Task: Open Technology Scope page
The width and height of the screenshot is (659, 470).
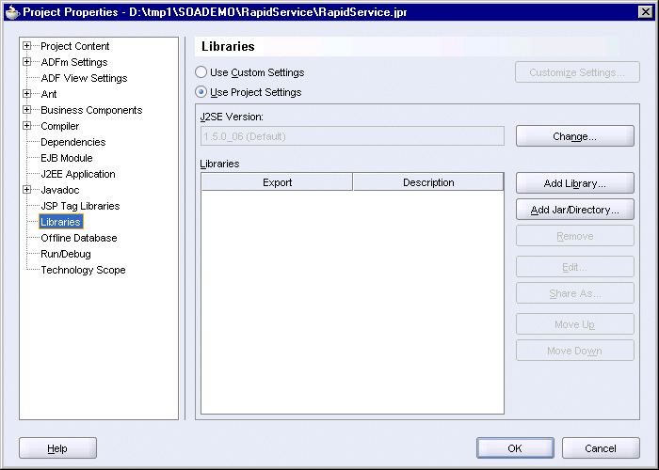Action: pyautogui.click(x=83, y=270)
